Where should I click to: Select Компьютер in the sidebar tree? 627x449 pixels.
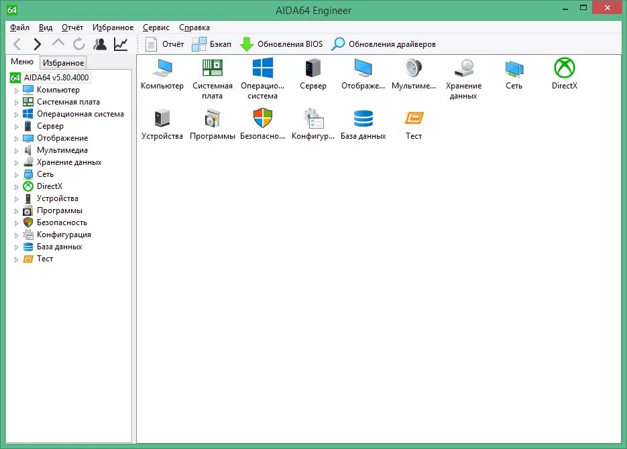51,90
